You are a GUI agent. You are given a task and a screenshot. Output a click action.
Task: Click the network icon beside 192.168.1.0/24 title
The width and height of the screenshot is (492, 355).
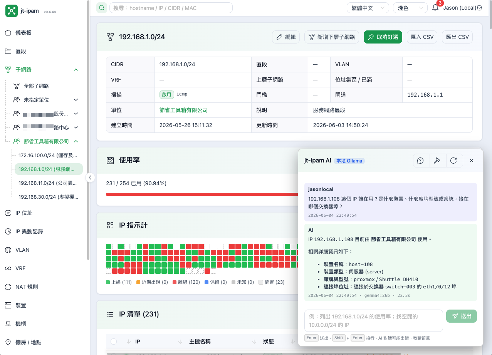point(111,37)
